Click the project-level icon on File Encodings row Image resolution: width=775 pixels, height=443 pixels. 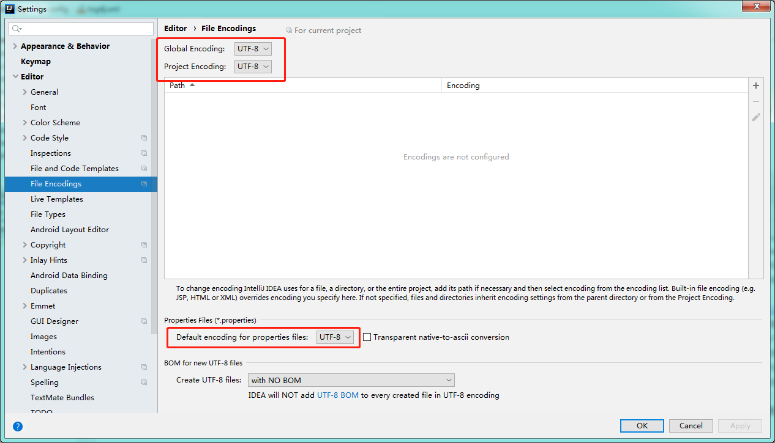coord(144,184)
